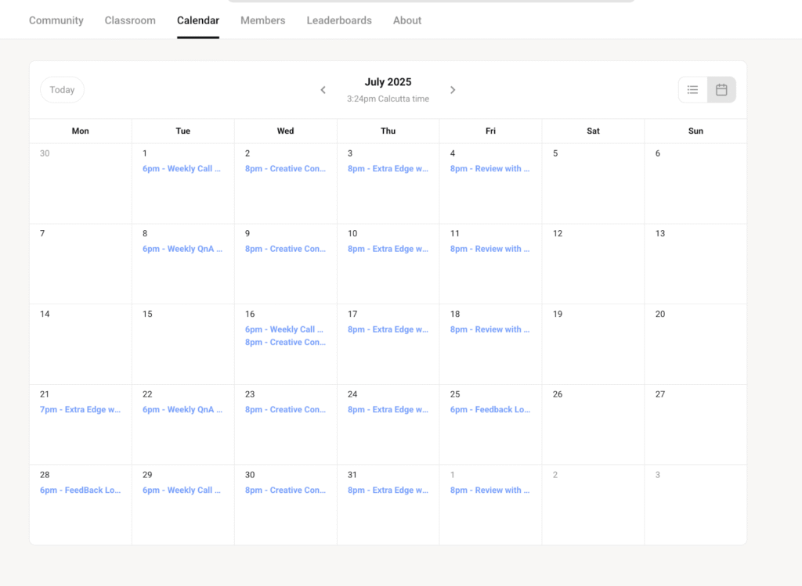Open the Members tab
The image size is (802, 586).
coord(262,20)
